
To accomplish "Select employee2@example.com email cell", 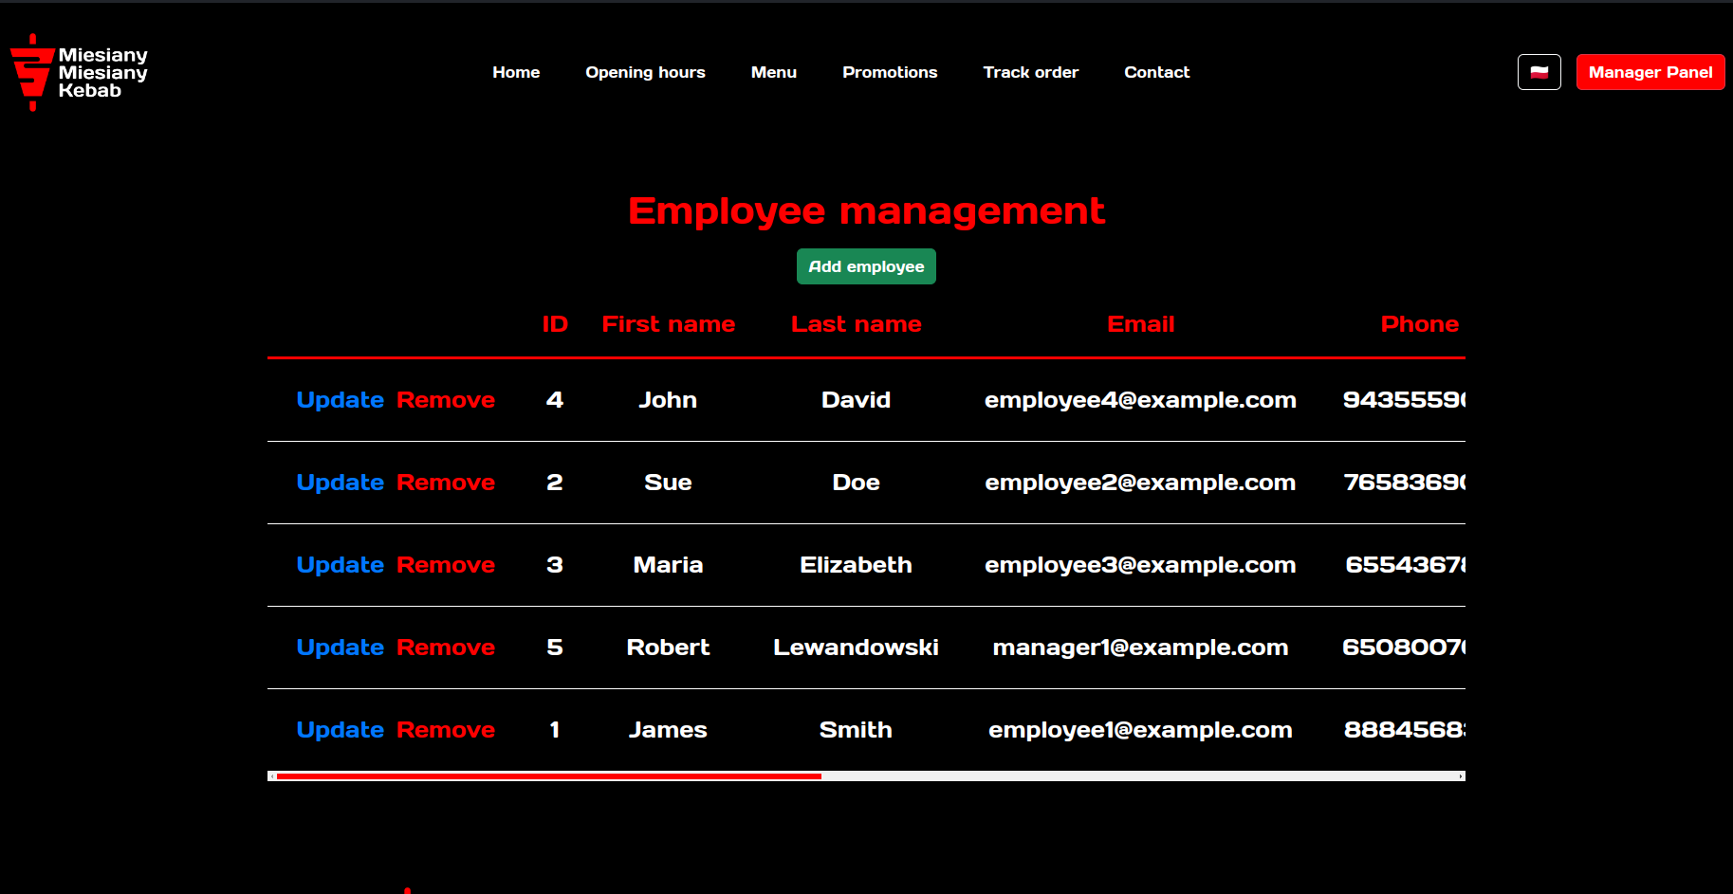I will (1139, 483).
